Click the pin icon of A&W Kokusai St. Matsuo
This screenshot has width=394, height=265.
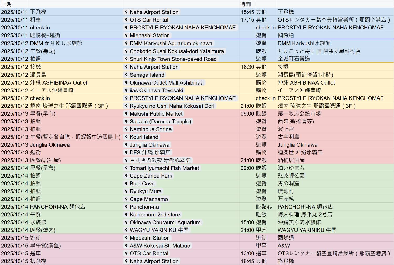click(x=126, y=246)
